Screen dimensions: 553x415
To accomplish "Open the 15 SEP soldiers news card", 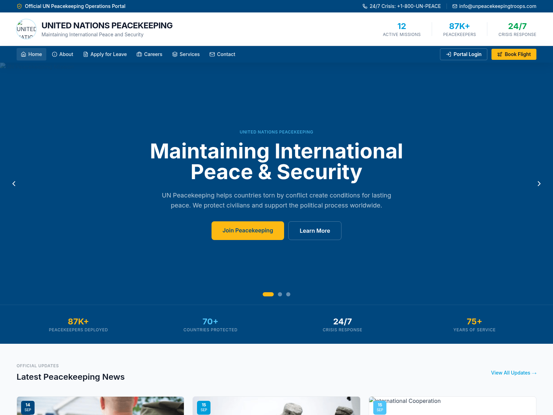I will click(276, 406).
